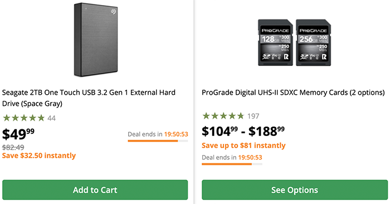This screenshot has height=204, width=390.
Task: Open ProGrade cards star rating
Action: [x=223, y=116]
